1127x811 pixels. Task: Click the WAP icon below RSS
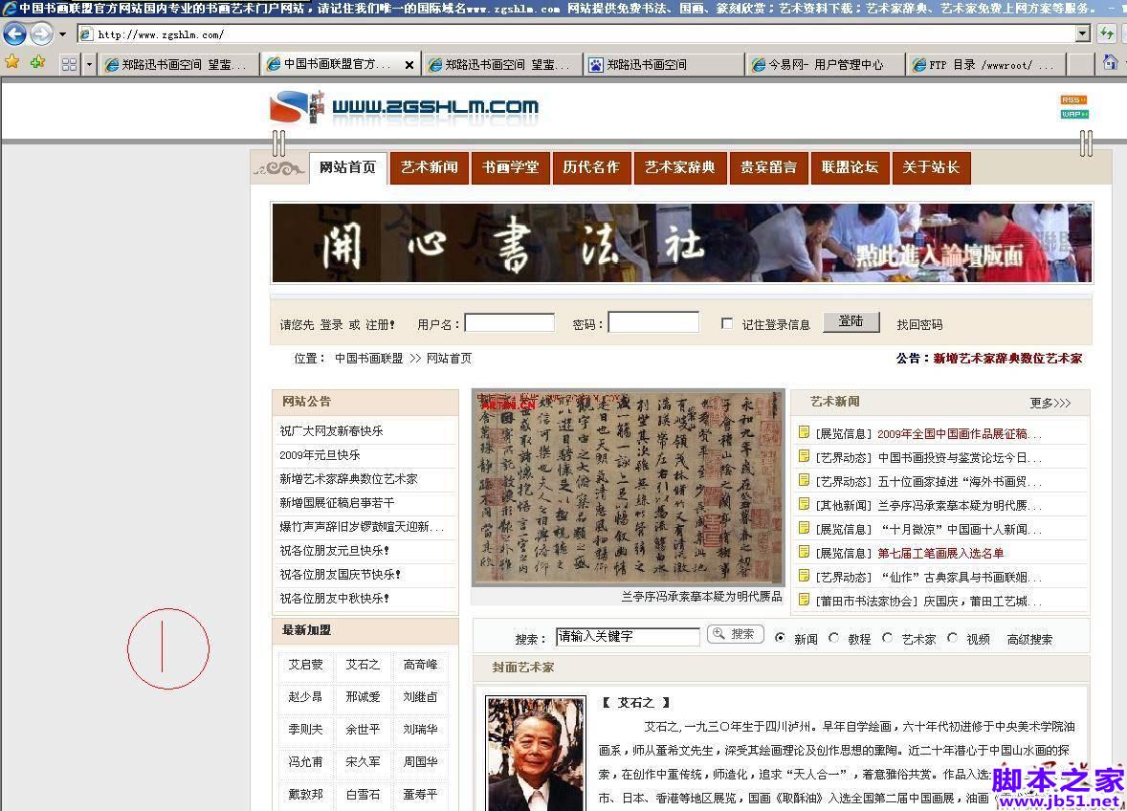coord(1072,114)
